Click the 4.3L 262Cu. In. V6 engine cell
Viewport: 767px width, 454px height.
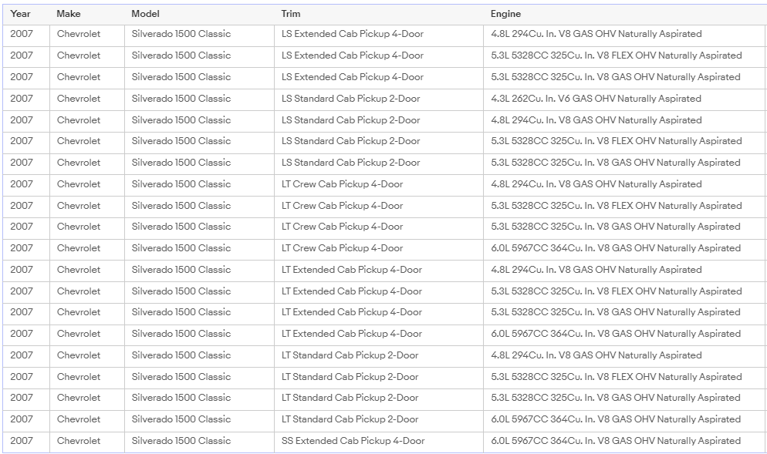[596, 99]
